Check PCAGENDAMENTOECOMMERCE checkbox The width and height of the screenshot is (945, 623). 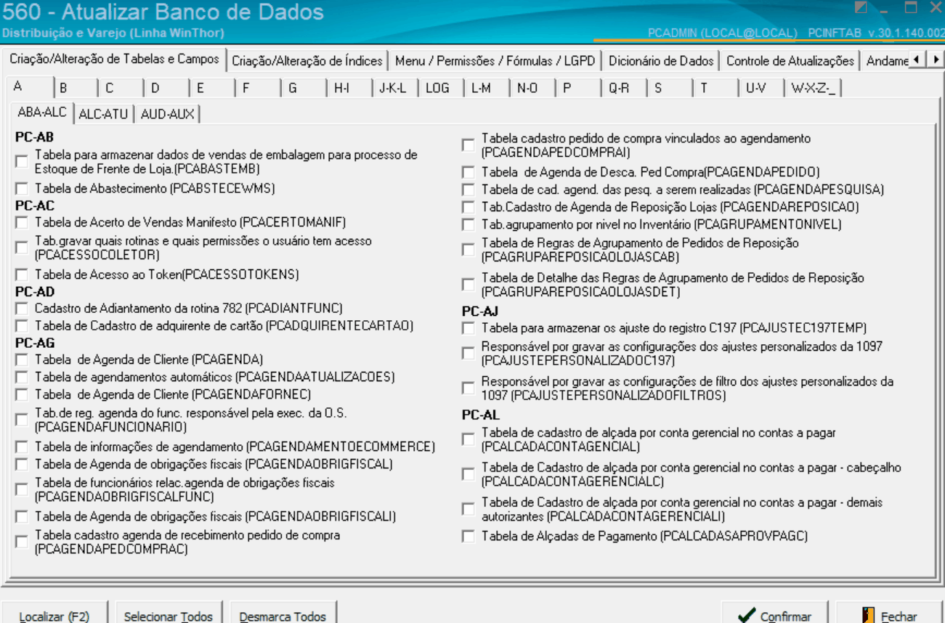(22, 447)
